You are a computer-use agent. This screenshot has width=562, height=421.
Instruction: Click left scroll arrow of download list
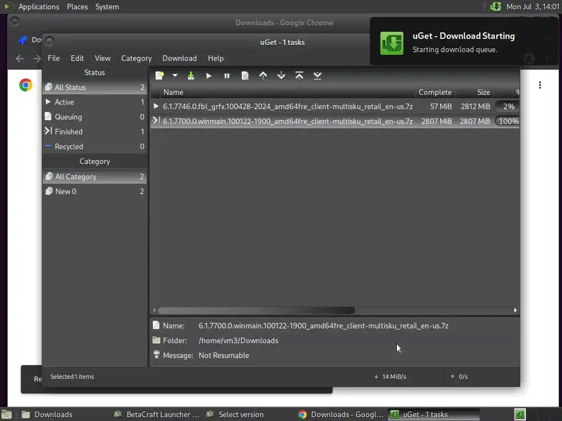click(154, 310)
